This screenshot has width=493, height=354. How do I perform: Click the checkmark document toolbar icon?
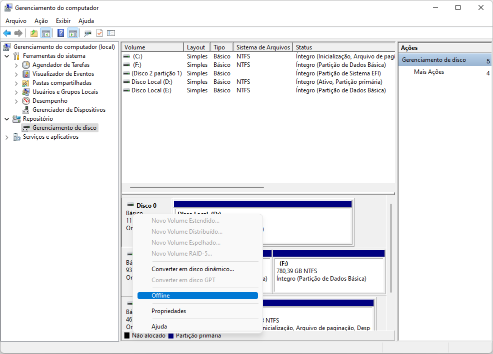[x=99, y=33]
